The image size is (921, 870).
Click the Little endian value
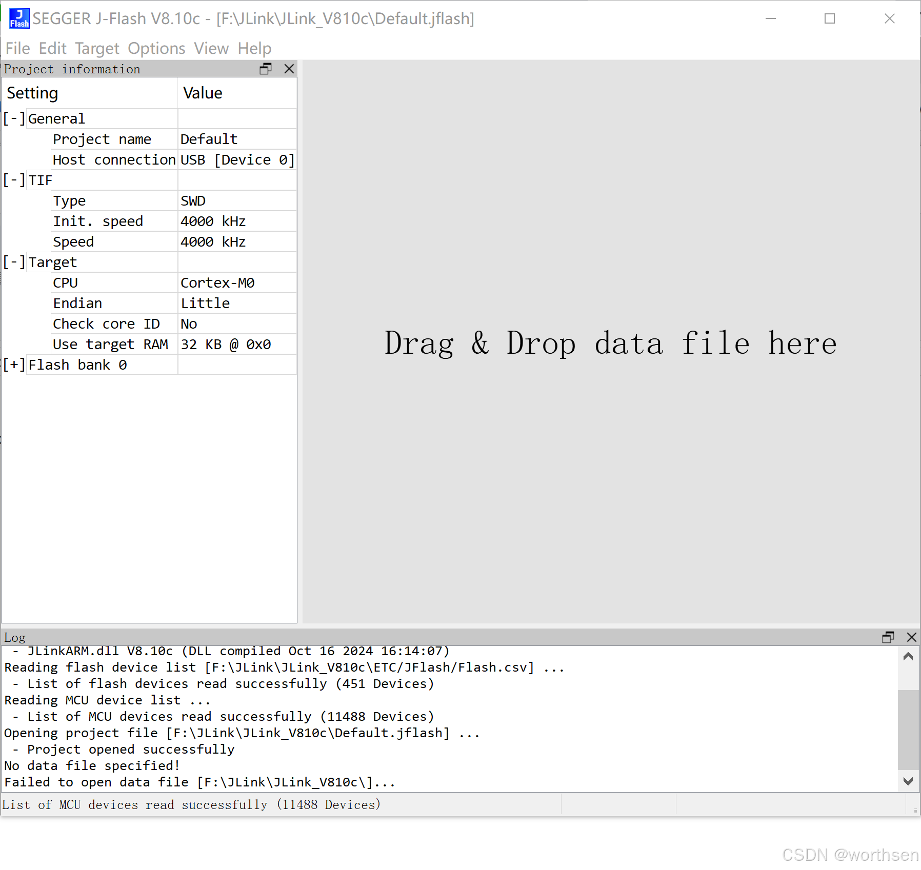[x=237, y=303]
